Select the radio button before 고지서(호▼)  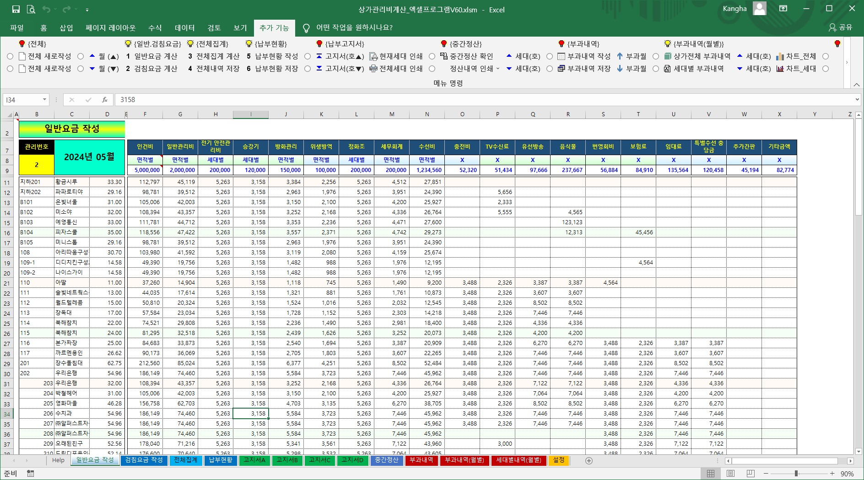coord(308,69)
